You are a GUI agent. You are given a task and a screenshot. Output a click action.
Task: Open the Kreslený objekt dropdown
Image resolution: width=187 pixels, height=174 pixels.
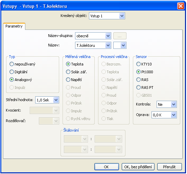pos(122,16)
